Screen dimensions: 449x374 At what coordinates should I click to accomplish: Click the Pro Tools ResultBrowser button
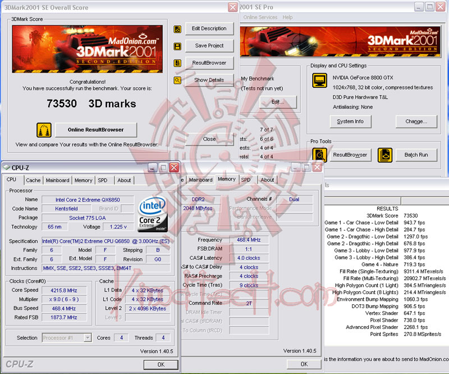pos(350,155)
